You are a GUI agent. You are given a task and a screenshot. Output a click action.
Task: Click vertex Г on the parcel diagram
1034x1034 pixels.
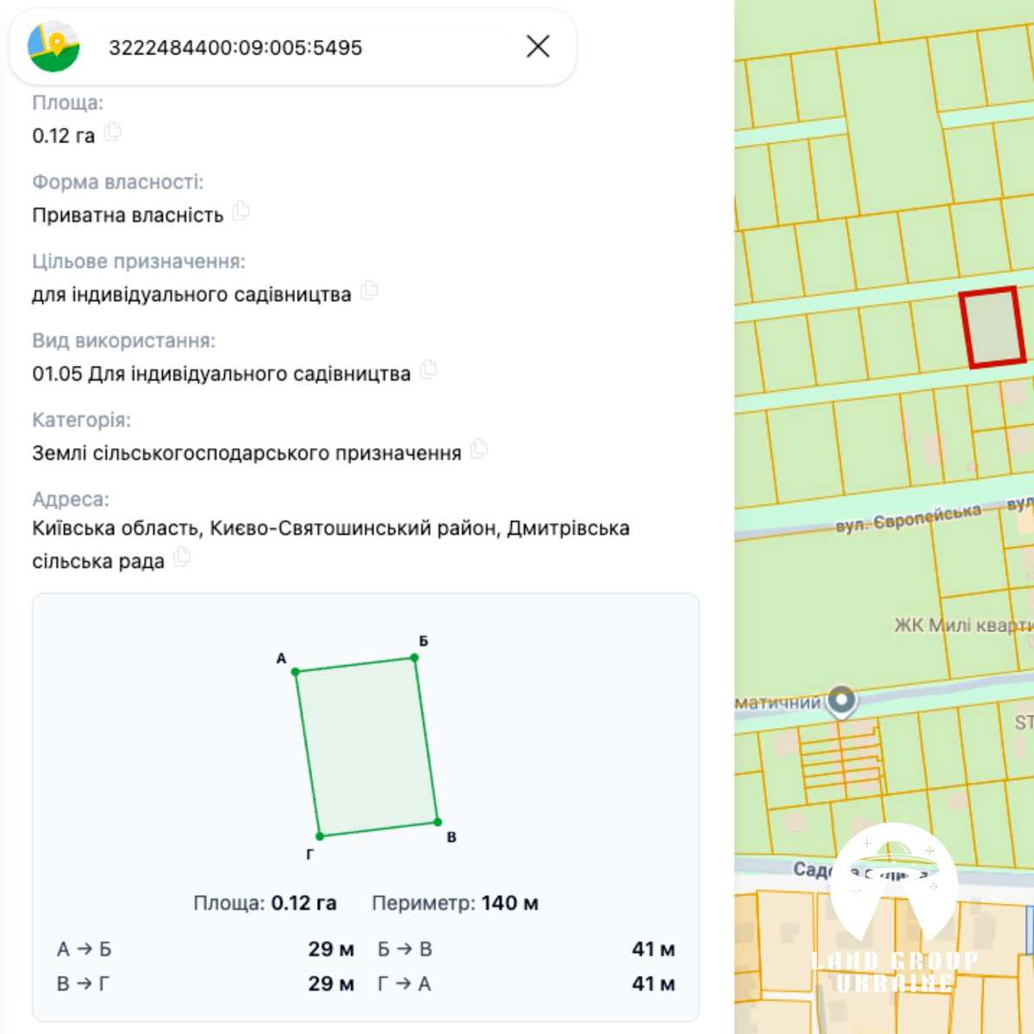tap(320, 836)
